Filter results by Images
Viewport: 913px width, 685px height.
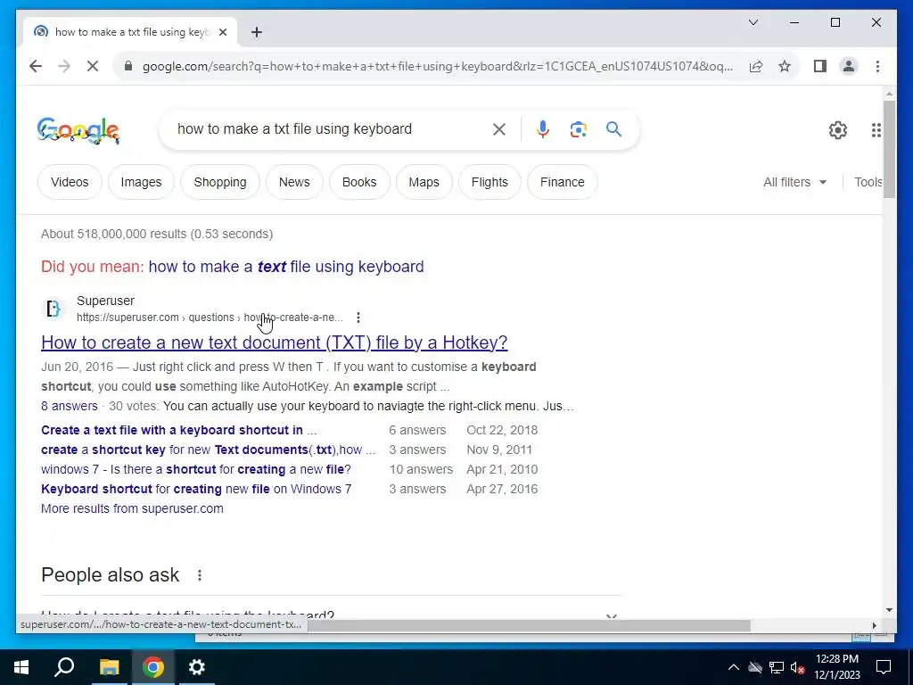(141, 182)
